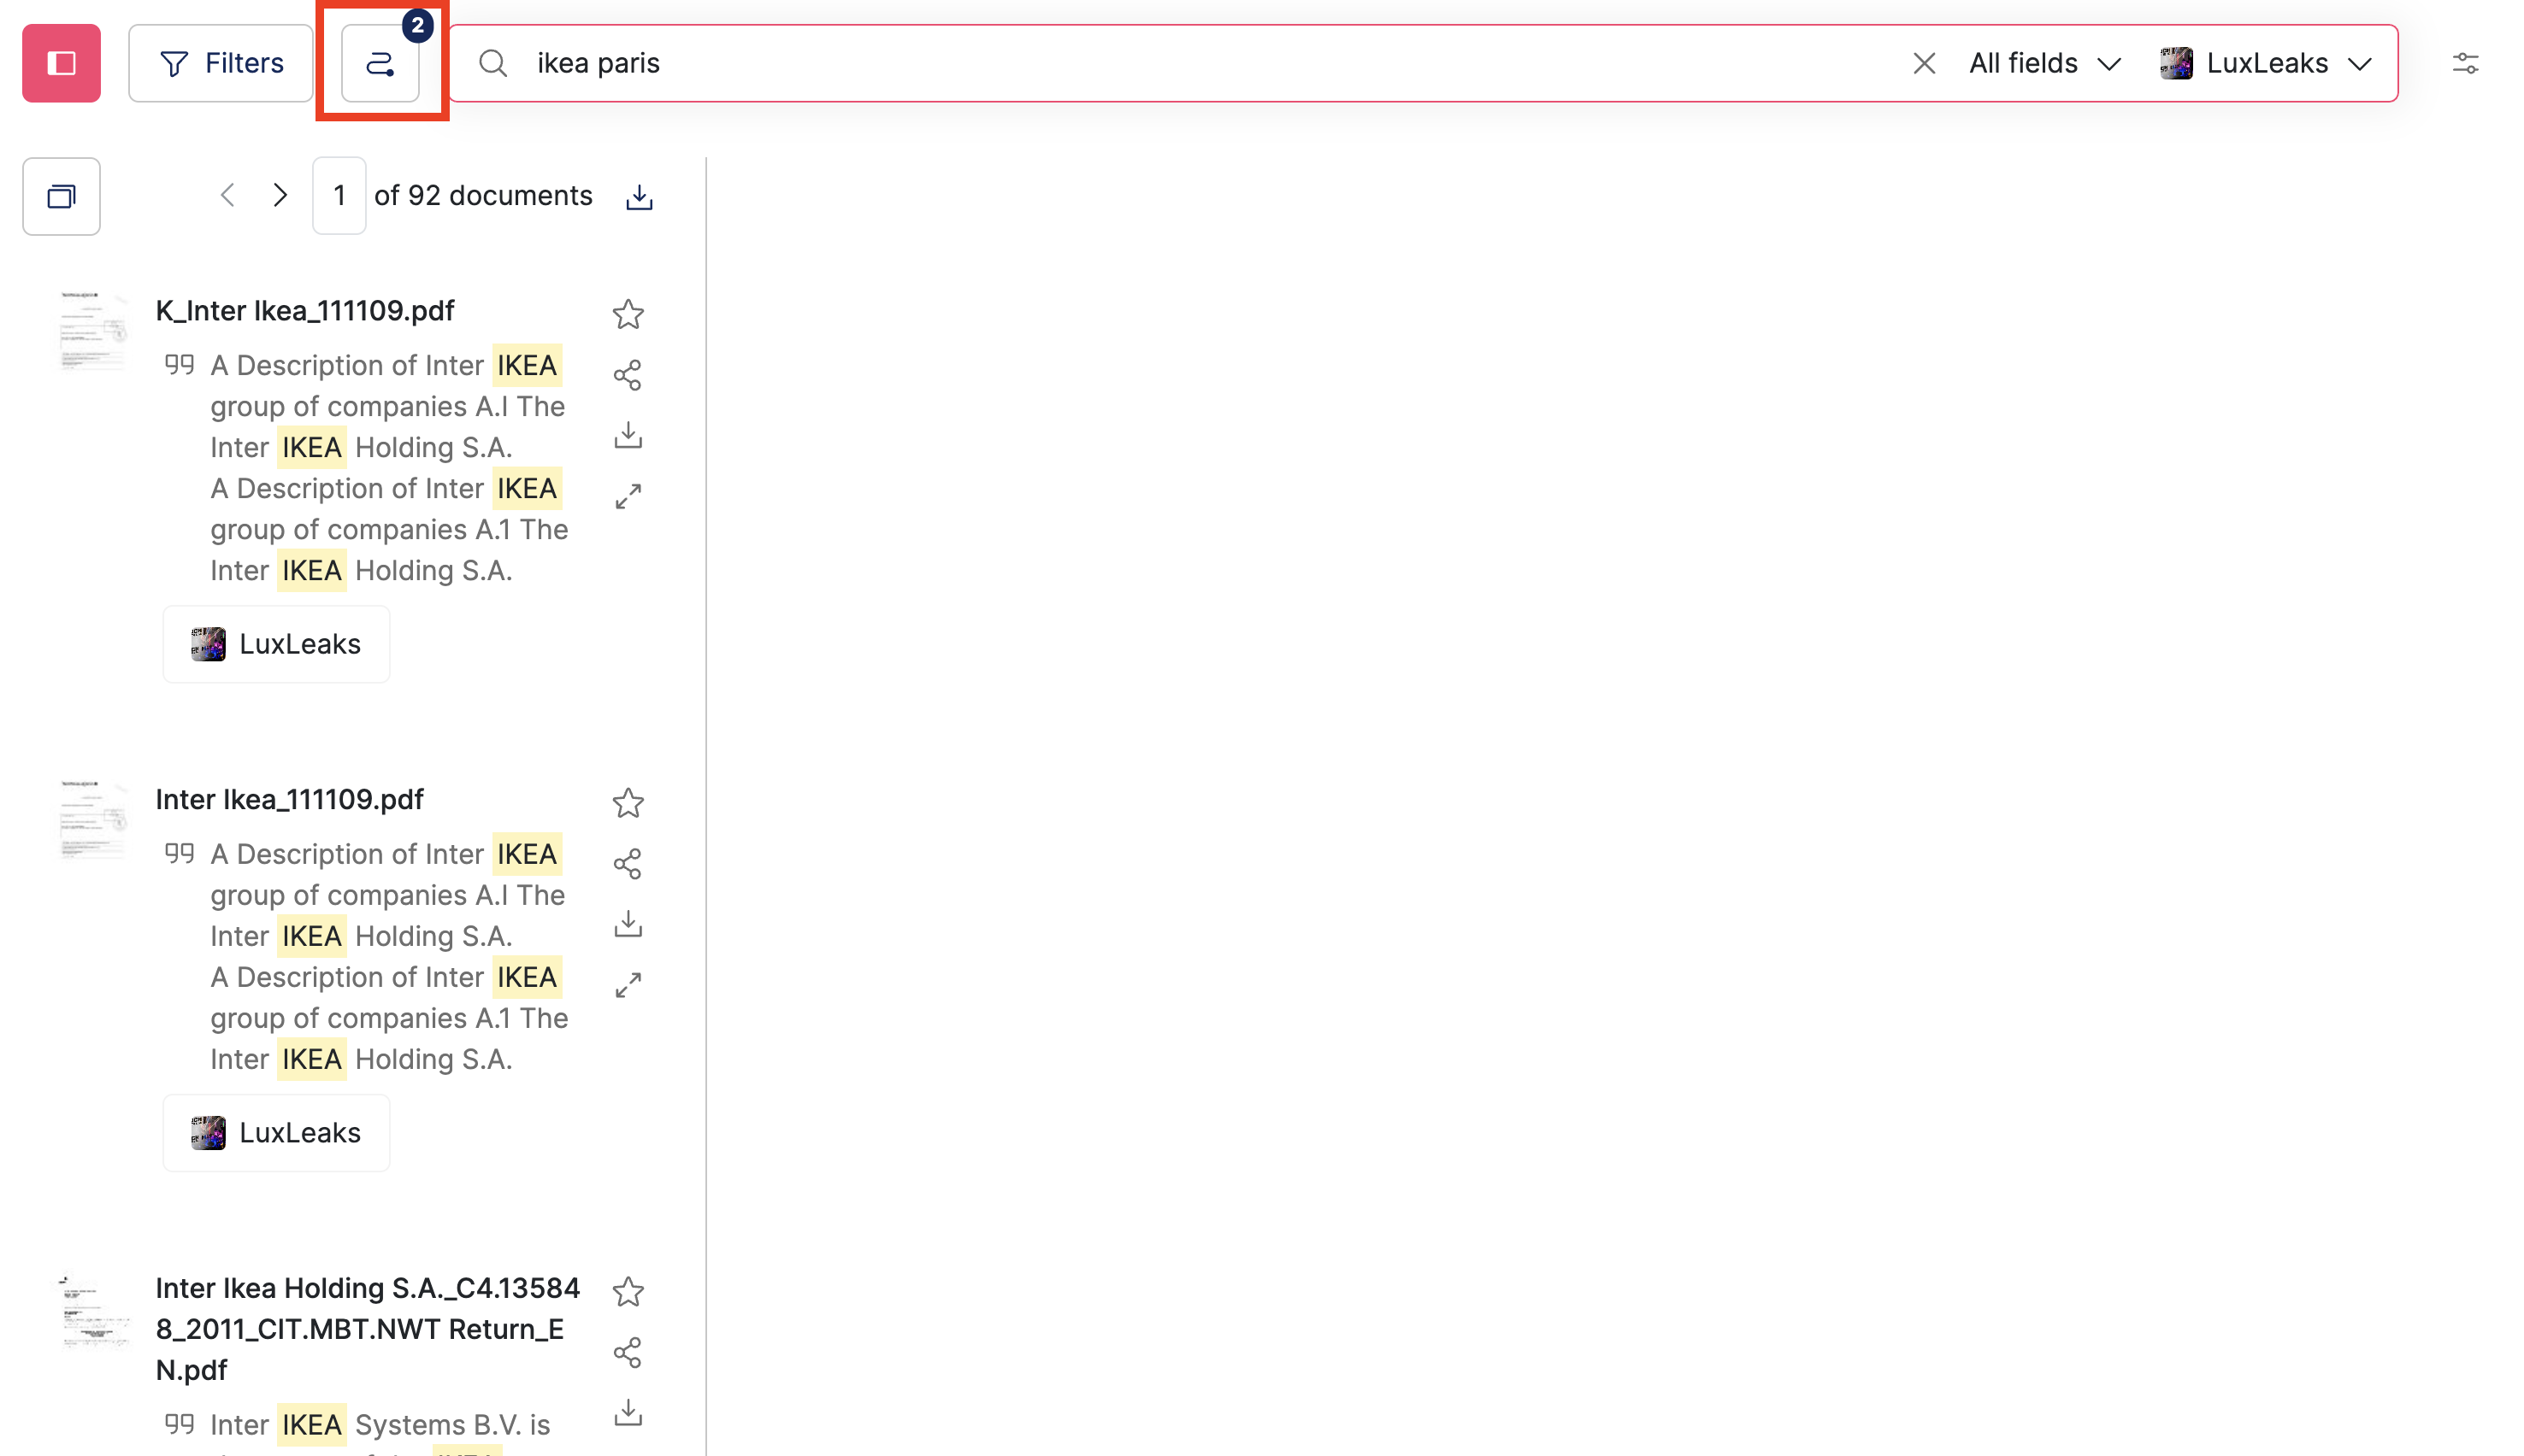This screenshot has height=1456, width=2524.
Task: Clear the ikea paris search query
Action: pyautogui.click(x=1924, y=63)
